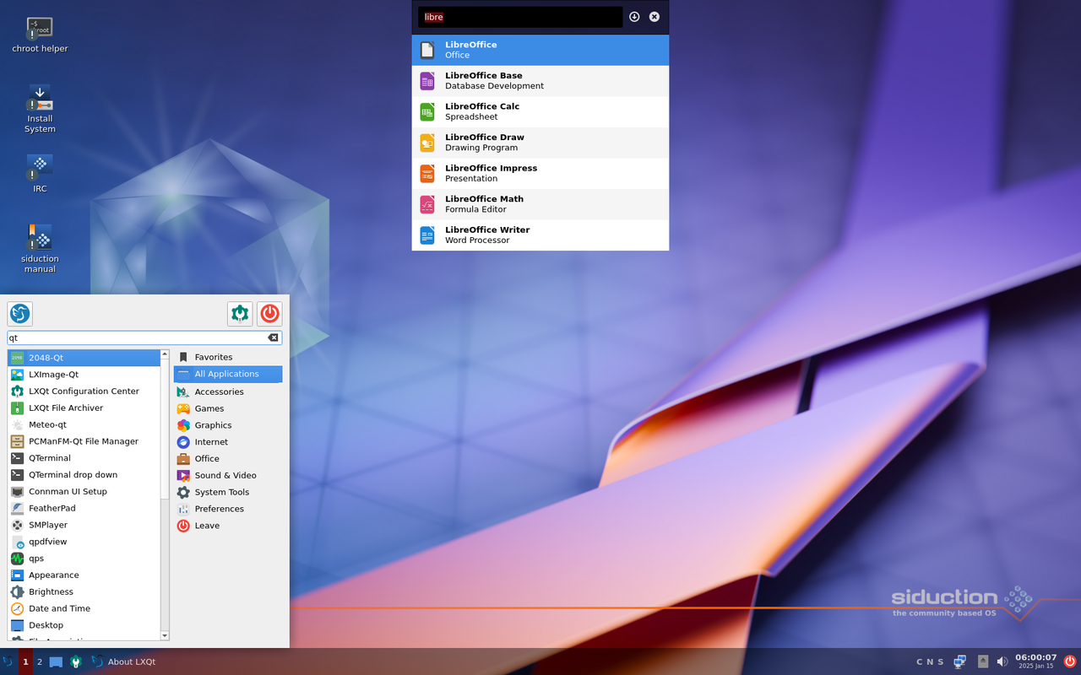Image resolution: width=1081 pixels, height=675 pixels.
Task: Open PCManFM-Qt File Manager
Action: pyautogui.click(x=84, y=441)
